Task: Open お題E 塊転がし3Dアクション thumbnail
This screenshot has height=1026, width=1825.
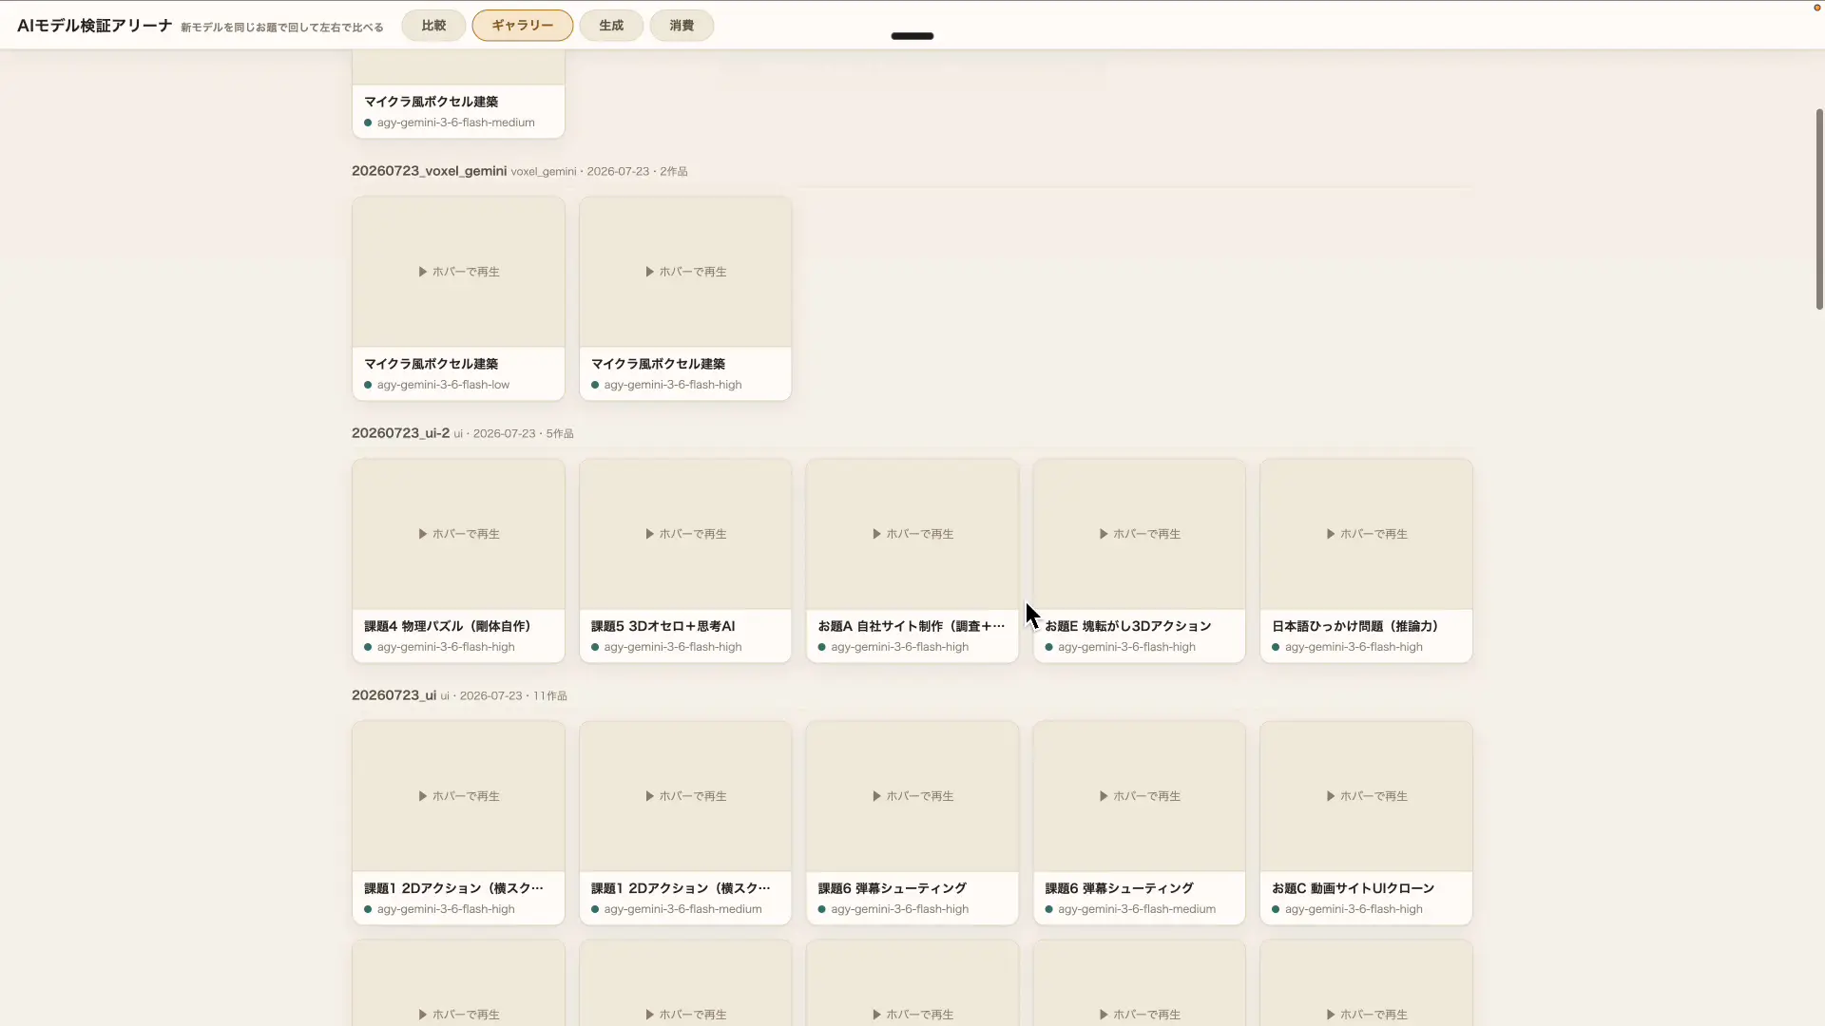Action: [x=1140, y=534]
